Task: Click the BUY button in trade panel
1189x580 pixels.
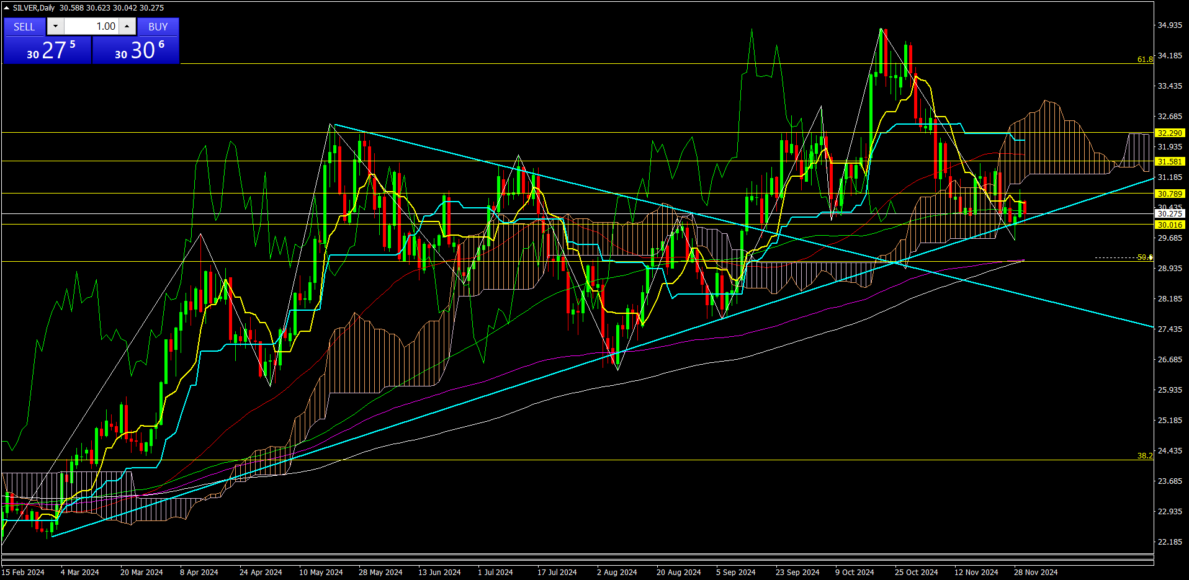Action: click(x=158, y=27)
